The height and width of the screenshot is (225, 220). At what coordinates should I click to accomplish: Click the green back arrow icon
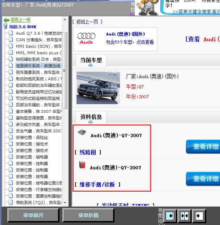(6, 20)
